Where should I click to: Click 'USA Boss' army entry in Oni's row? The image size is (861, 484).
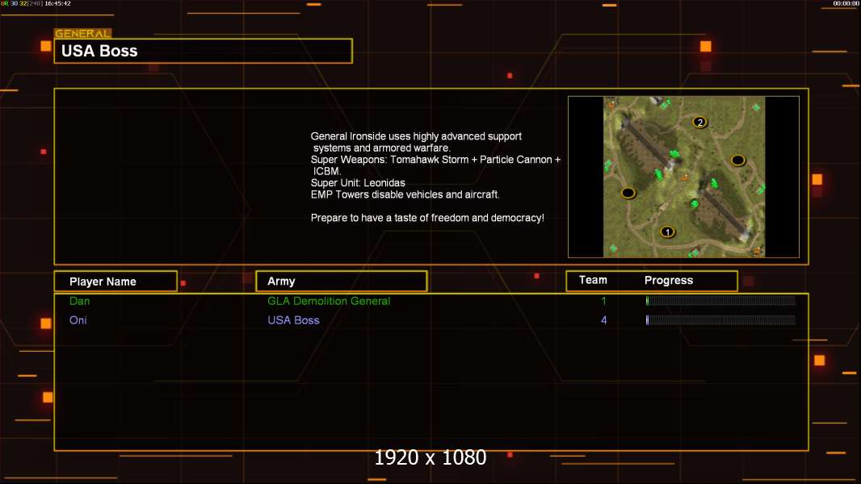(x=293, y=320)
